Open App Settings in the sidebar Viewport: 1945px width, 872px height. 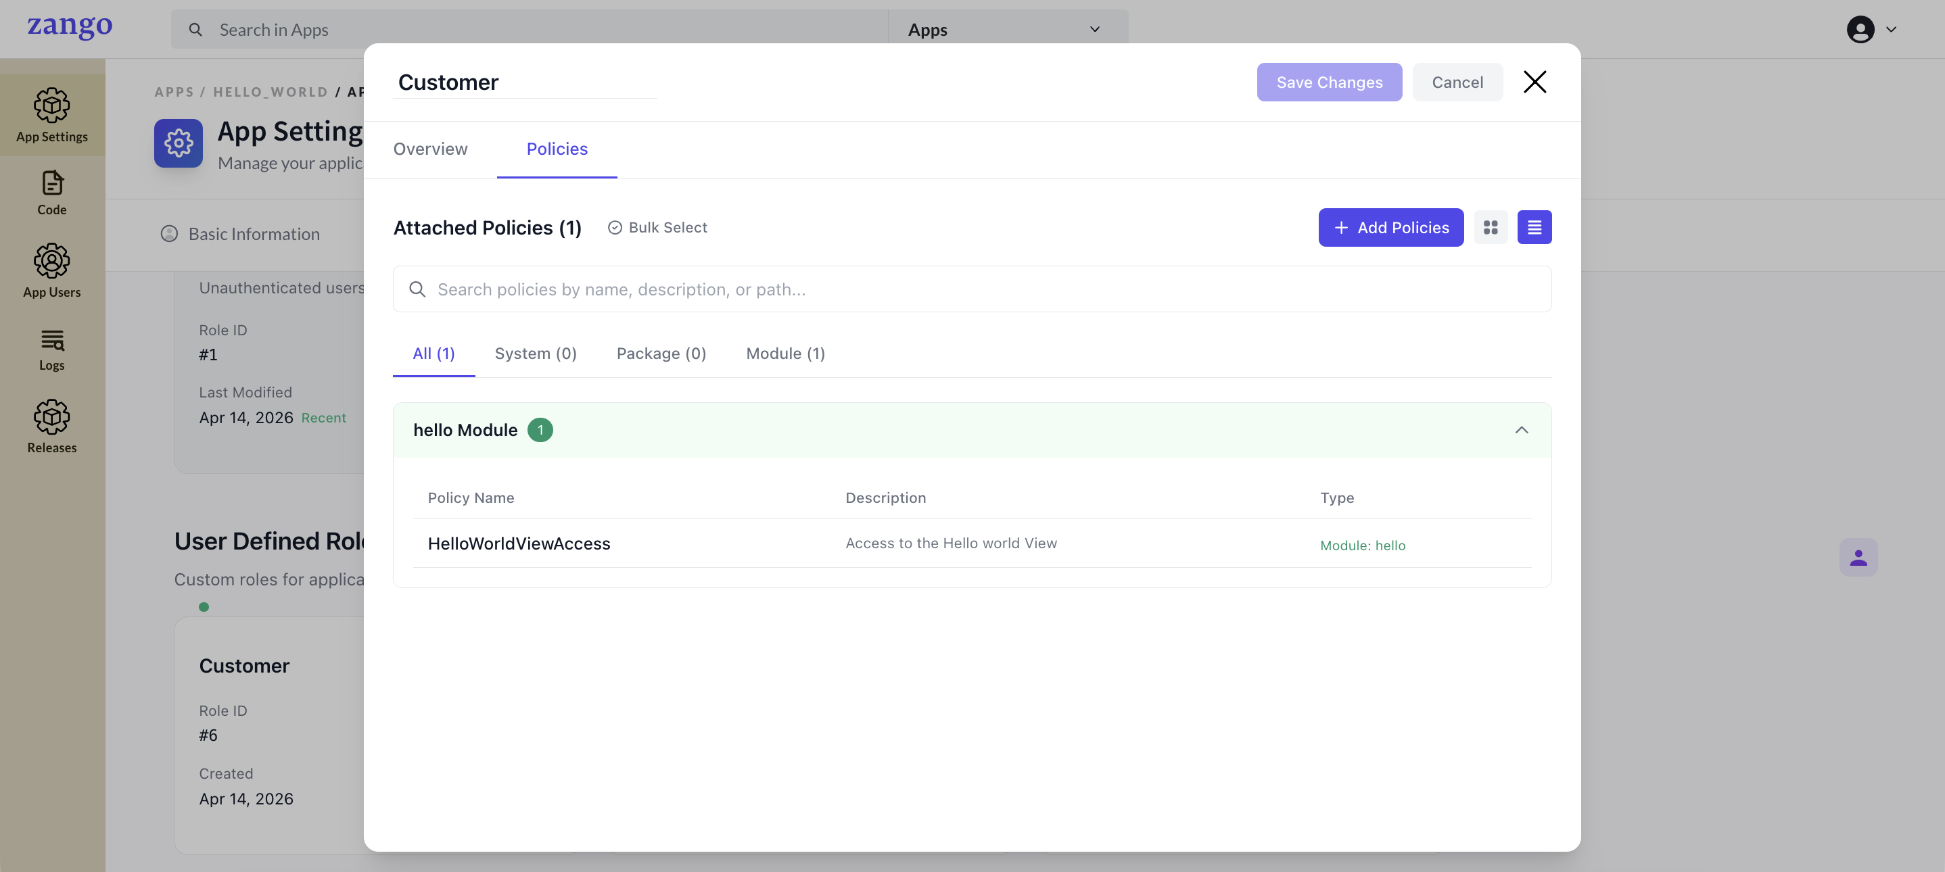pos(52,116)
